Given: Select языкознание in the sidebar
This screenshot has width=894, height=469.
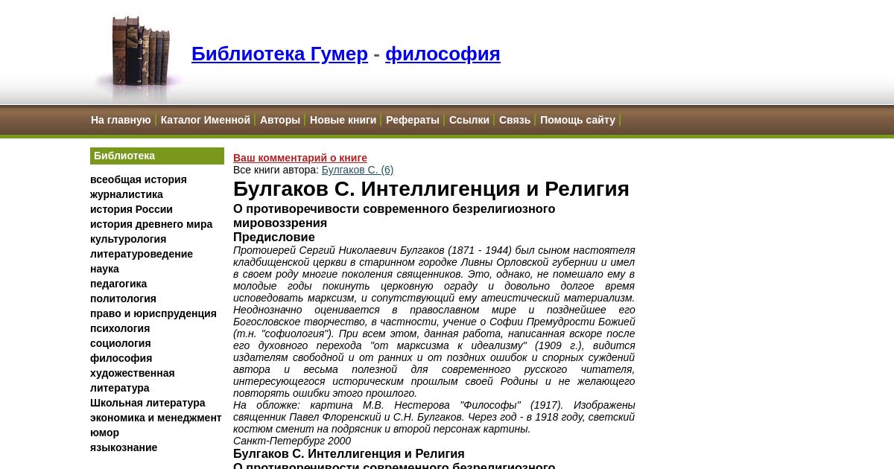Looking at the screenshot, I should point(124,447).
